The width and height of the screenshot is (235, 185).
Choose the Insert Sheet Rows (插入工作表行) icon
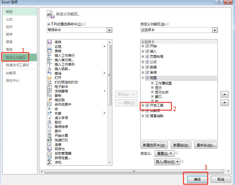point(50,55)
